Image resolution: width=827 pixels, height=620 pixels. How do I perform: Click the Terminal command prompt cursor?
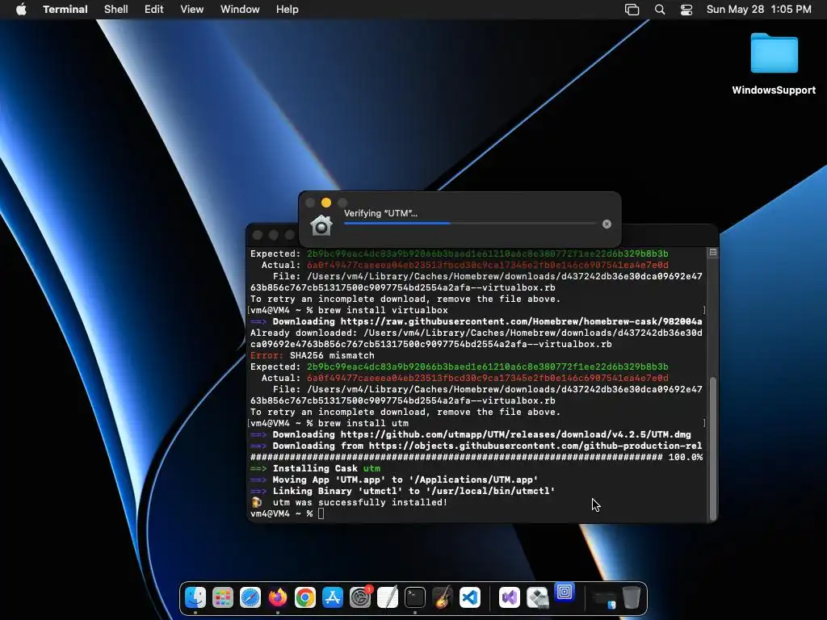(321, 513)
